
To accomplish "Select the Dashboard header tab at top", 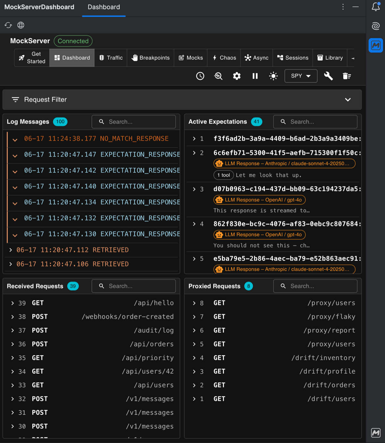I will click(x=104, y=7).
